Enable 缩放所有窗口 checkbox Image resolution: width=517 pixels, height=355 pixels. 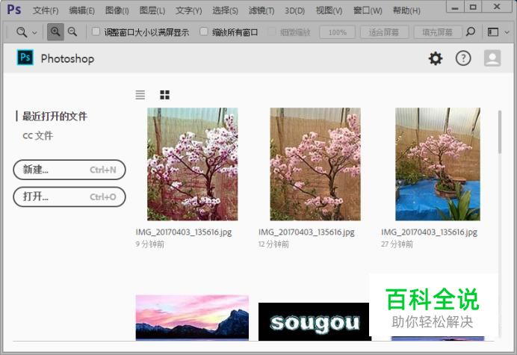(x=204, y=31)
